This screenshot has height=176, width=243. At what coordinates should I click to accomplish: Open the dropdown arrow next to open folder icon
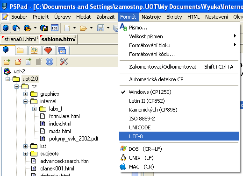click(91, 28)
